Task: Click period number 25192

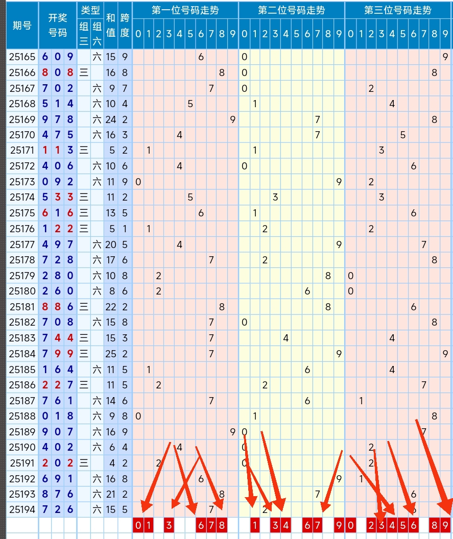Action: click(22, 478)
